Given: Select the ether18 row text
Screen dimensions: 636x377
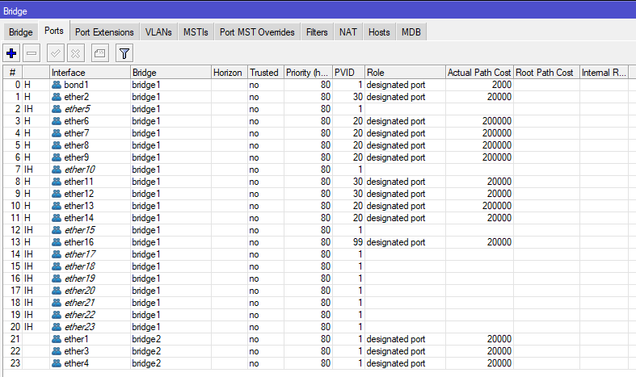Looking at the screenshot, I should pyautogui.click(x=79, y=266).
